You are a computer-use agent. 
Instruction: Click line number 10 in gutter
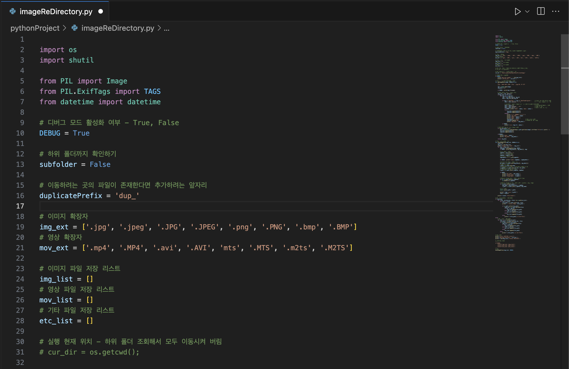coord(20,133)
